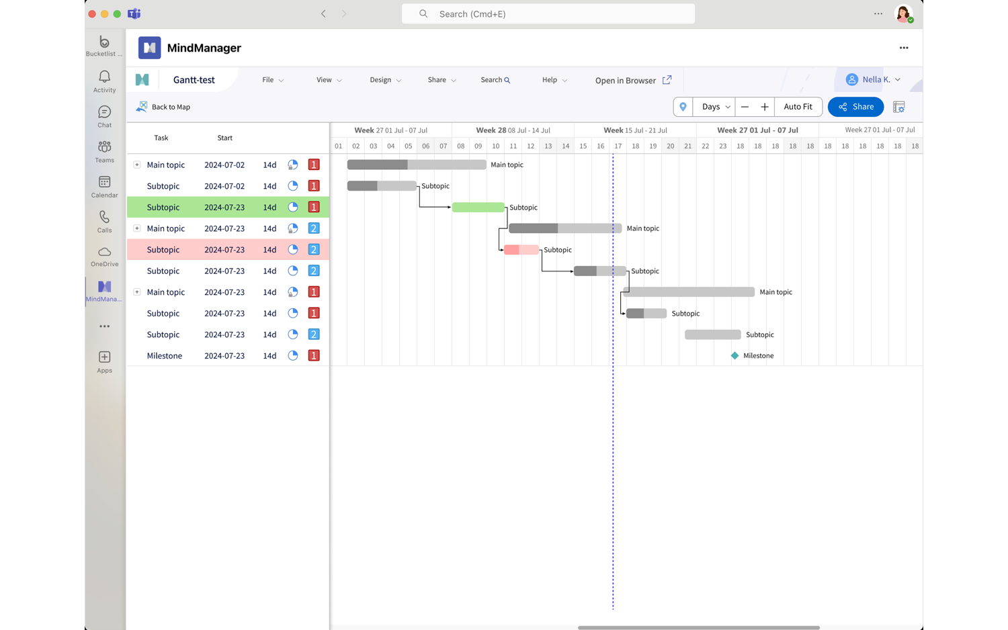
Task: Click Open in Browser link
Action: click(x=632, y=81)
